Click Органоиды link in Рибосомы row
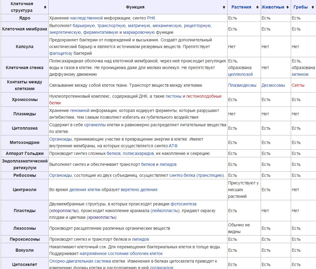Viewport: 316px width, 269px height. 61,175
